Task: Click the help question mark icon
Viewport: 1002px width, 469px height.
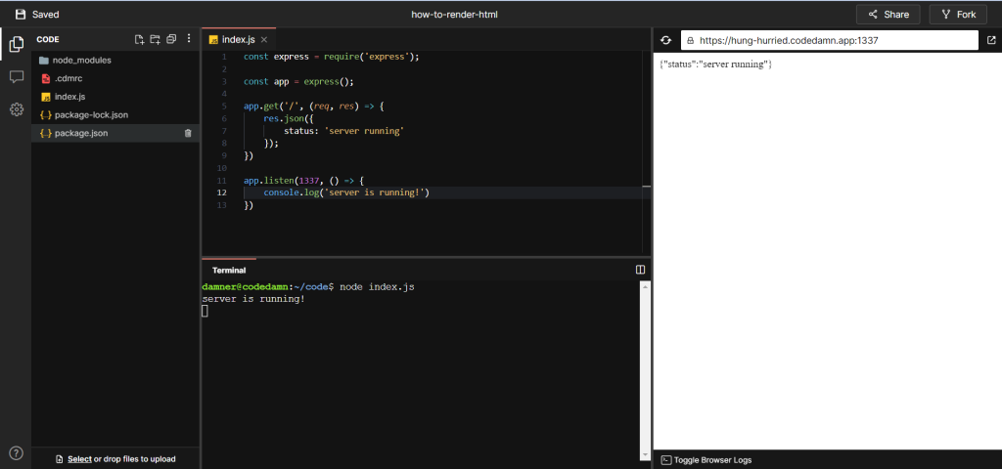Action: [x=17, y=453]
